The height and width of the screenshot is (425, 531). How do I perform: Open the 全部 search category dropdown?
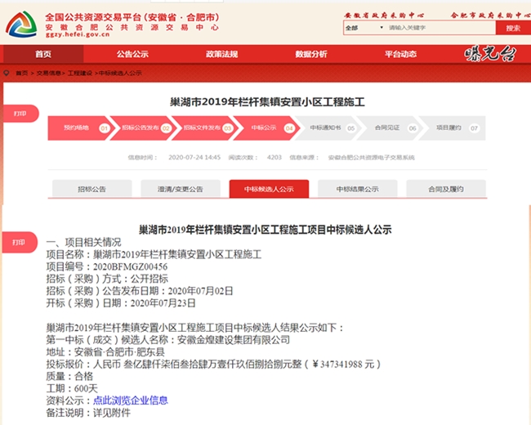(x=361, y=28)
